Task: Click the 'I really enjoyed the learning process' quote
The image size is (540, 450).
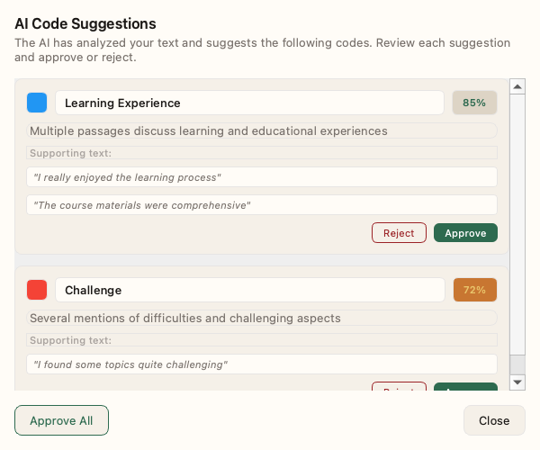Action: (x=262, y=177)
